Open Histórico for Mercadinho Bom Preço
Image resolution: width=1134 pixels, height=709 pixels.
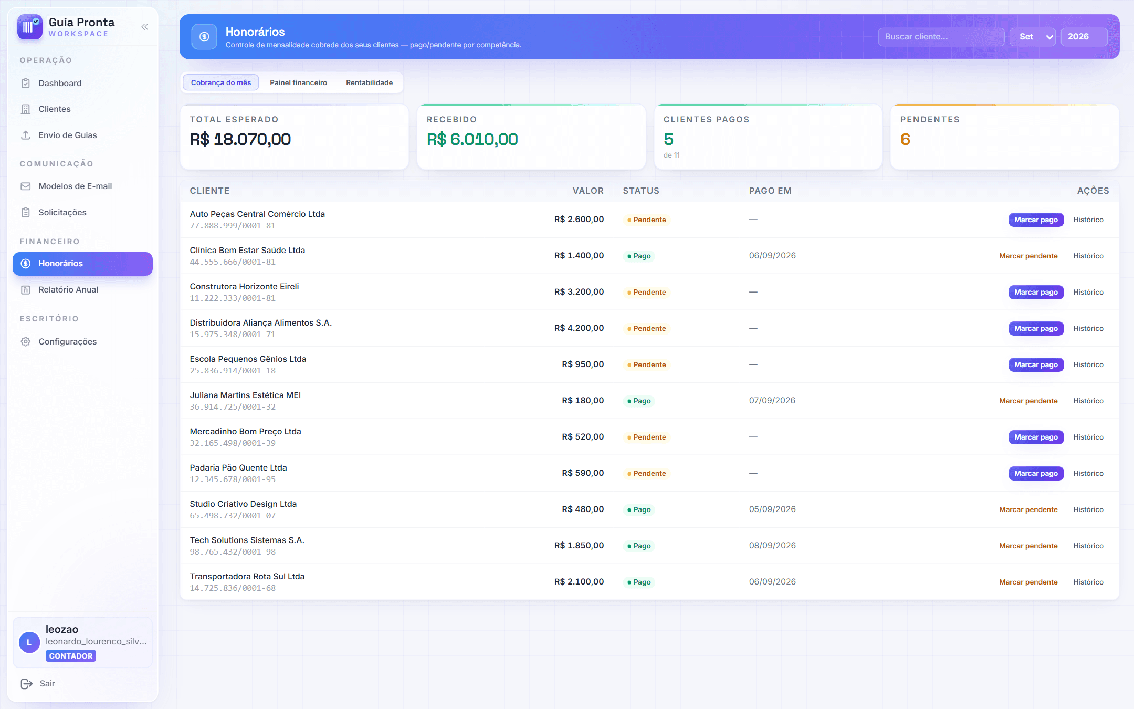pyautogui.click(x=1088, y=437)
